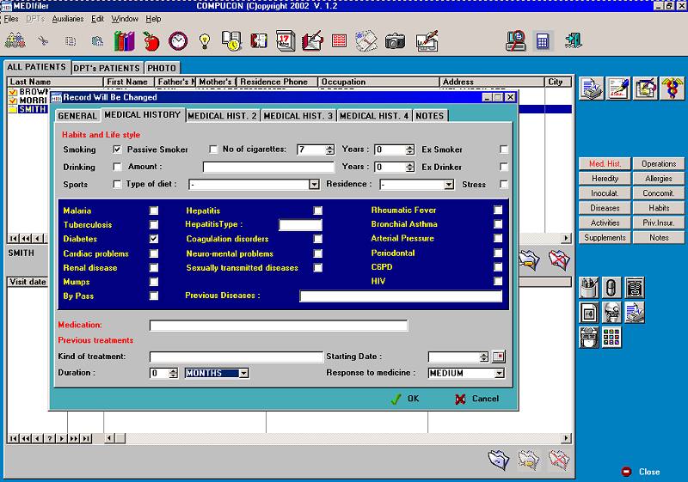The width and height of the screenshot is (688, 482).
Task: Open the clock icon in the toolbar
Action: tap(178, 41)
